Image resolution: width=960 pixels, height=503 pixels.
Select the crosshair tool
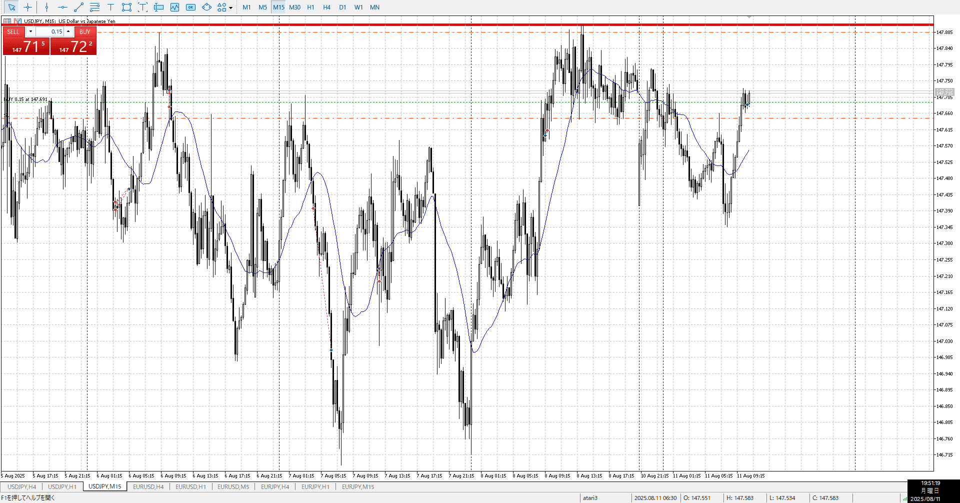point(28,7)
